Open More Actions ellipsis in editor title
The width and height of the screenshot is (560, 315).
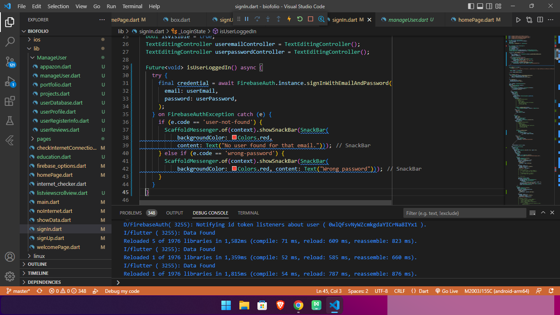point(551,20)
